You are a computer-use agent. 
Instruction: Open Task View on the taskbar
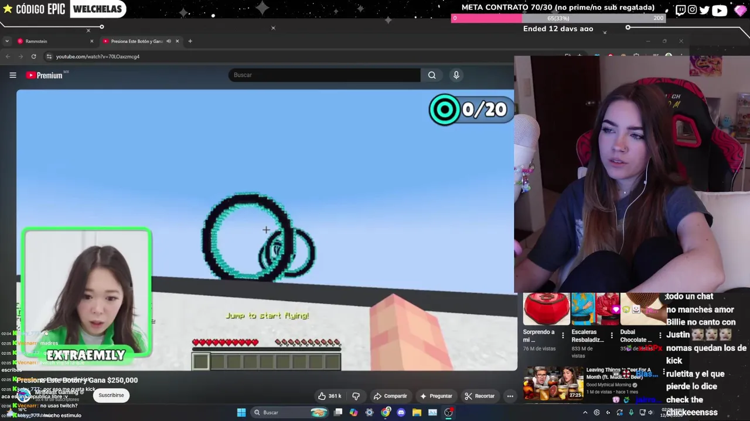[338, 412]
